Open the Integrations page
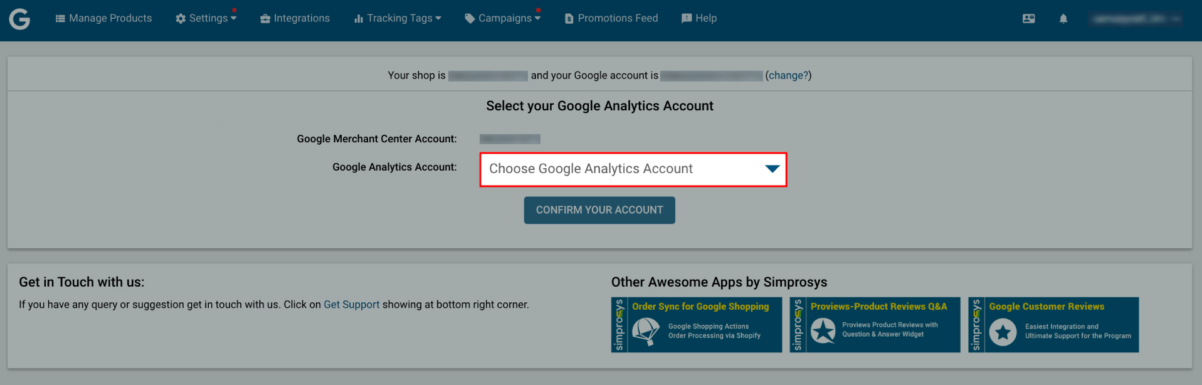The width and height of the screenshot is (1202, 385). coord(295,18)
